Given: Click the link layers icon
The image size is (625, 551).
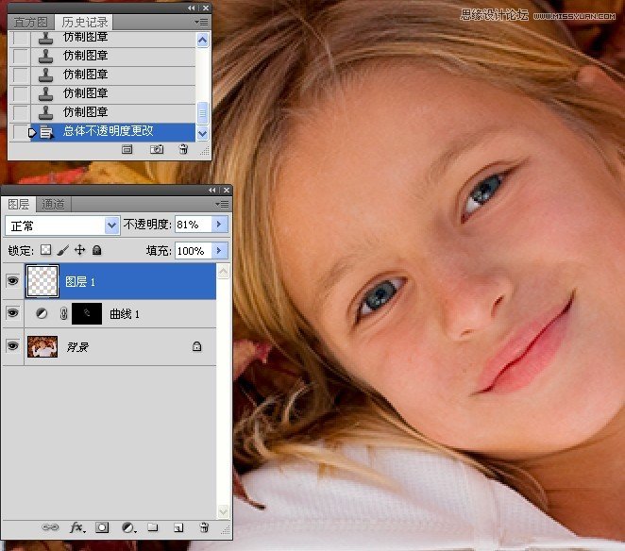Looking at the screenshot, I should coord(51,528).
